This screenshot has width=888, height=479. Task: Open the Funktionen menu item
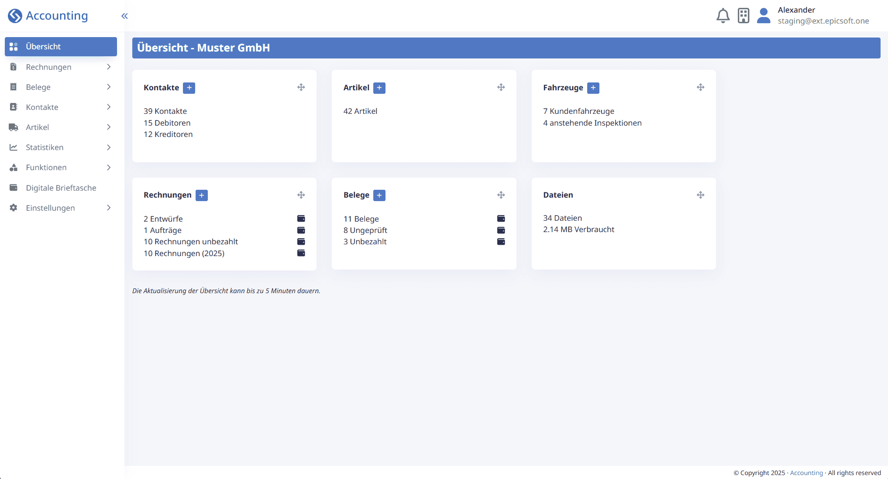(61, 168)
